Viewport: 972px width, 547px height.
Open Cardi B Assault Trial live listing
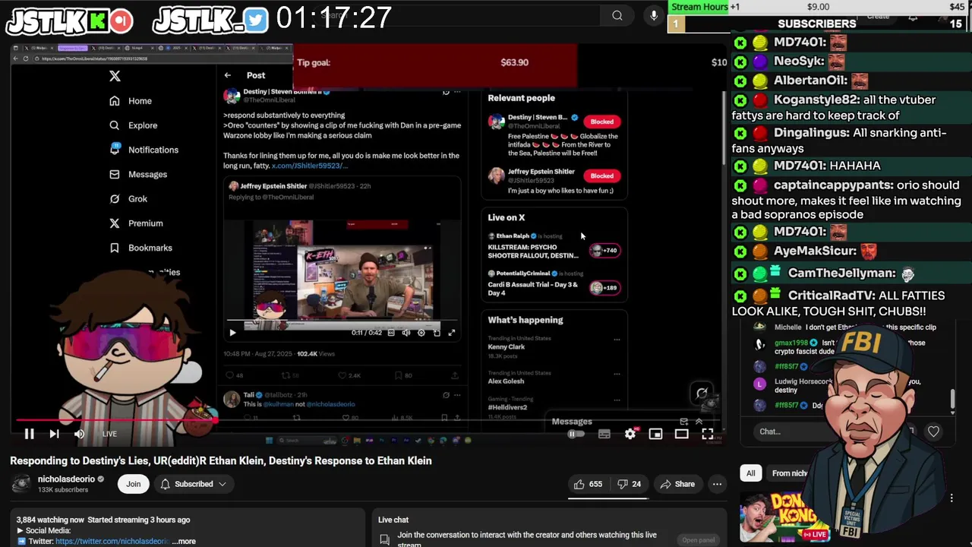pos(554,283)
